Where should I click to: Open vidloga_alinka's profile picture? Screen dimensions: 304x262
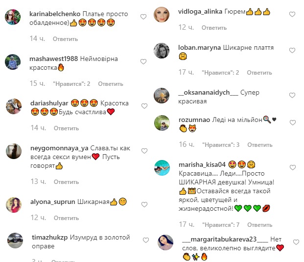162,15
